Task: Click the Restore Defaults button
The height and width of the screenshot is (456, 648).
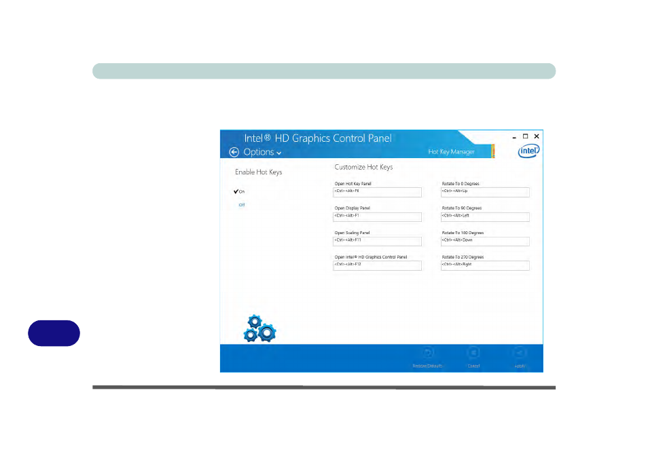Action: (x=427, y=358)
